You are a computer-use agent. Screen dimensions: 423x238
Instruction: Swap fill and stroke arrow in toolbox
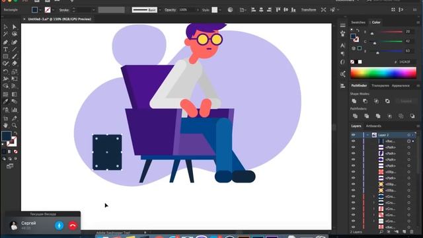(16, 133)
